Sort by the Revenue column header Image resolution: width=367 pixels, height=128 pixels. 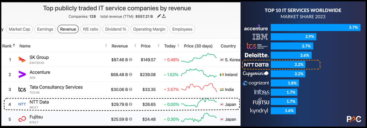[119, 46]
